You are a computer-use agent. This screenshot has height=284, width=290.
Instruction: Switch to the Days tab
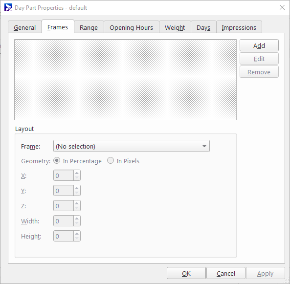203,27
